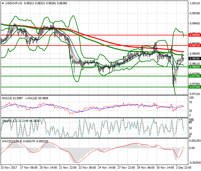
Task: Click the 3 Dec 22:00 time label
Action: (184, 168)
